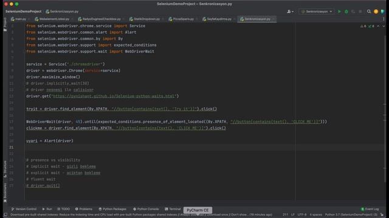This screenshot has height=218, width=389.
Task: Open the Structure tool window on left edge
Action: coord(5,169)
